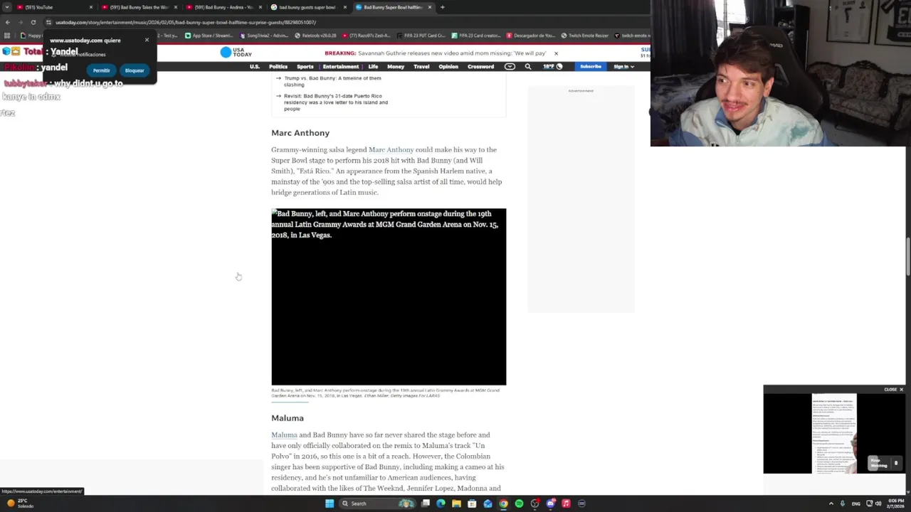Close the breaking news banner
911x512 pixels.
tap(556, 53)
